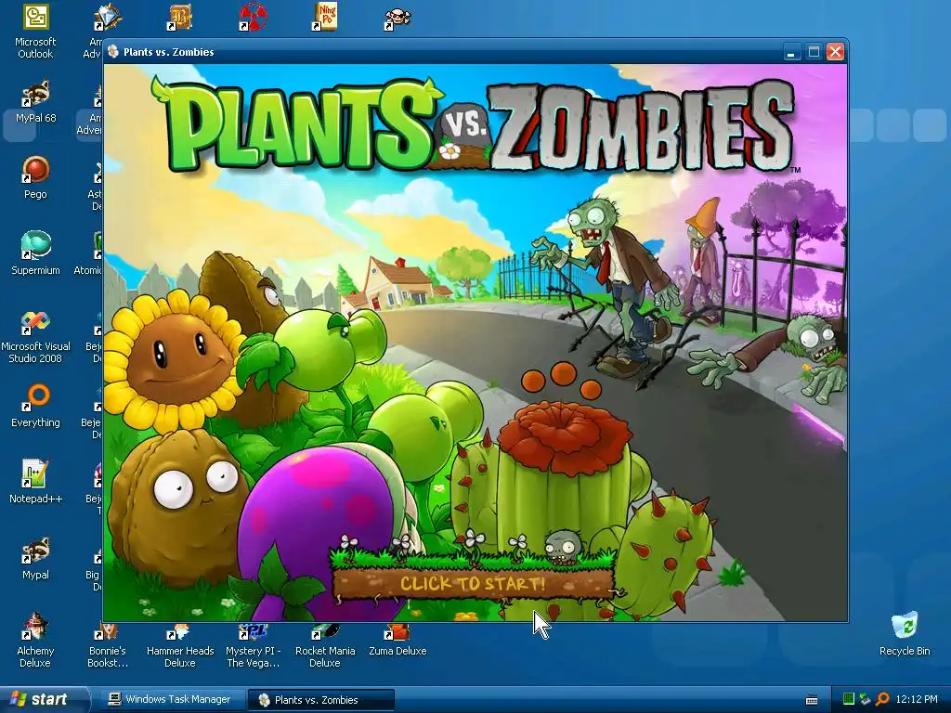Image resolution: width=951 pixels, height=713 pixels.
Task: Select the Rocket Mania Deluxe shortcut
Action: (x=325, y=646)
